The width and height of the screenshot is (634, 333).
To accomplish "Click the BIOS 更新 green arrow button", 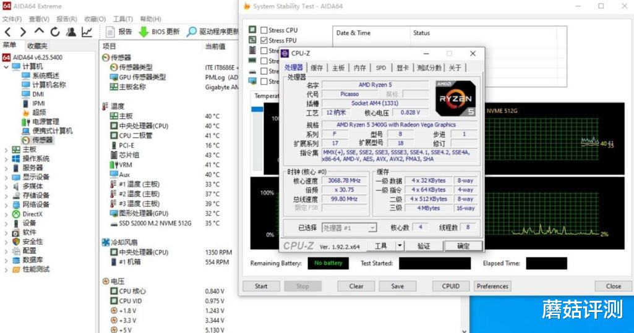I will click(x=159, y=32).
